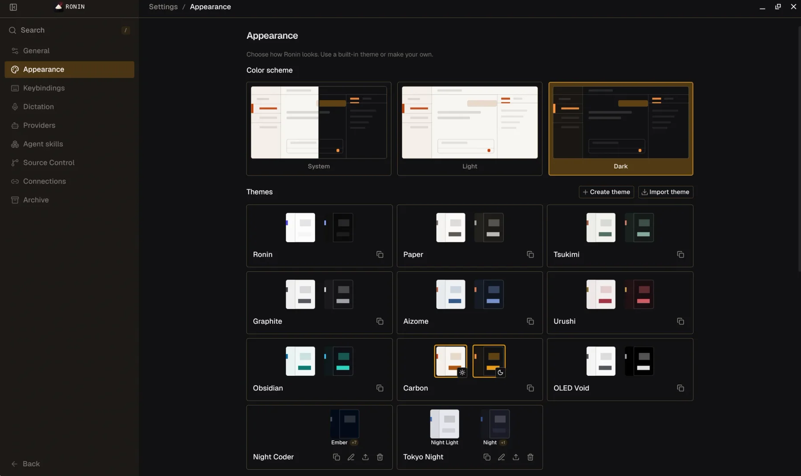Focus the Search field
This screenshot has width=801, height=476.
69,30
